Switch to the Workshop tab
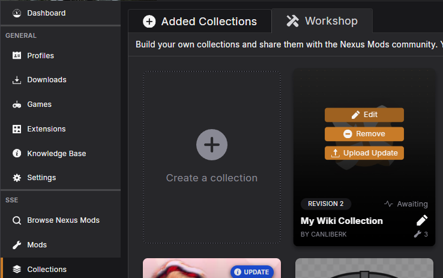This screenshot has height=278, width=443. point(322,21)
